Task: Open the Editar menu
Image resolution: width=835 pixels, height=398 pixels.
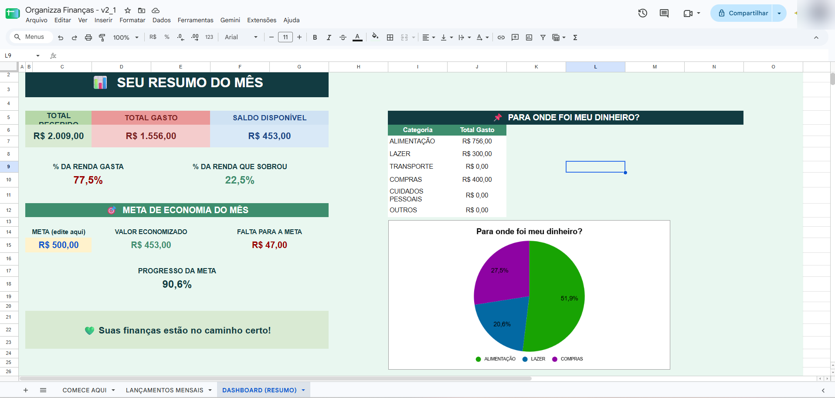Action: point(63,20)
